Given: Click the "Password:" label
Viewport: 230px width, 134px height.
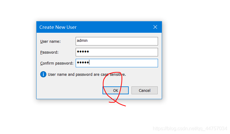Looking at the screenshot, I should click(49, 52).
